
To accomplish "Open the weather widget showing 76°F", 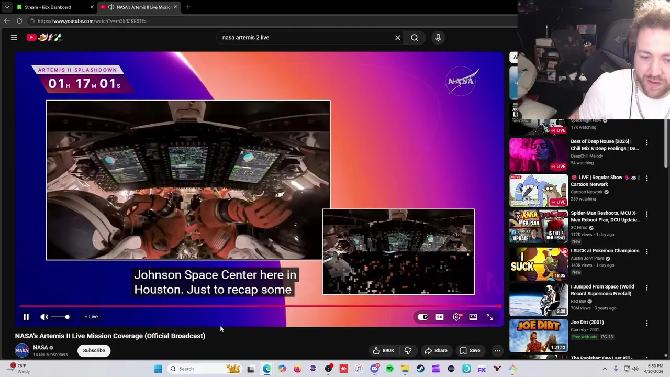I will pos(18,369).
